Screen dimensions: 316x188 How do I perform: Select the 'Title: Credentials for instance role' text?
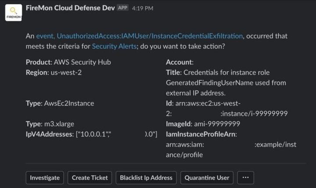[x=218, y=72]
